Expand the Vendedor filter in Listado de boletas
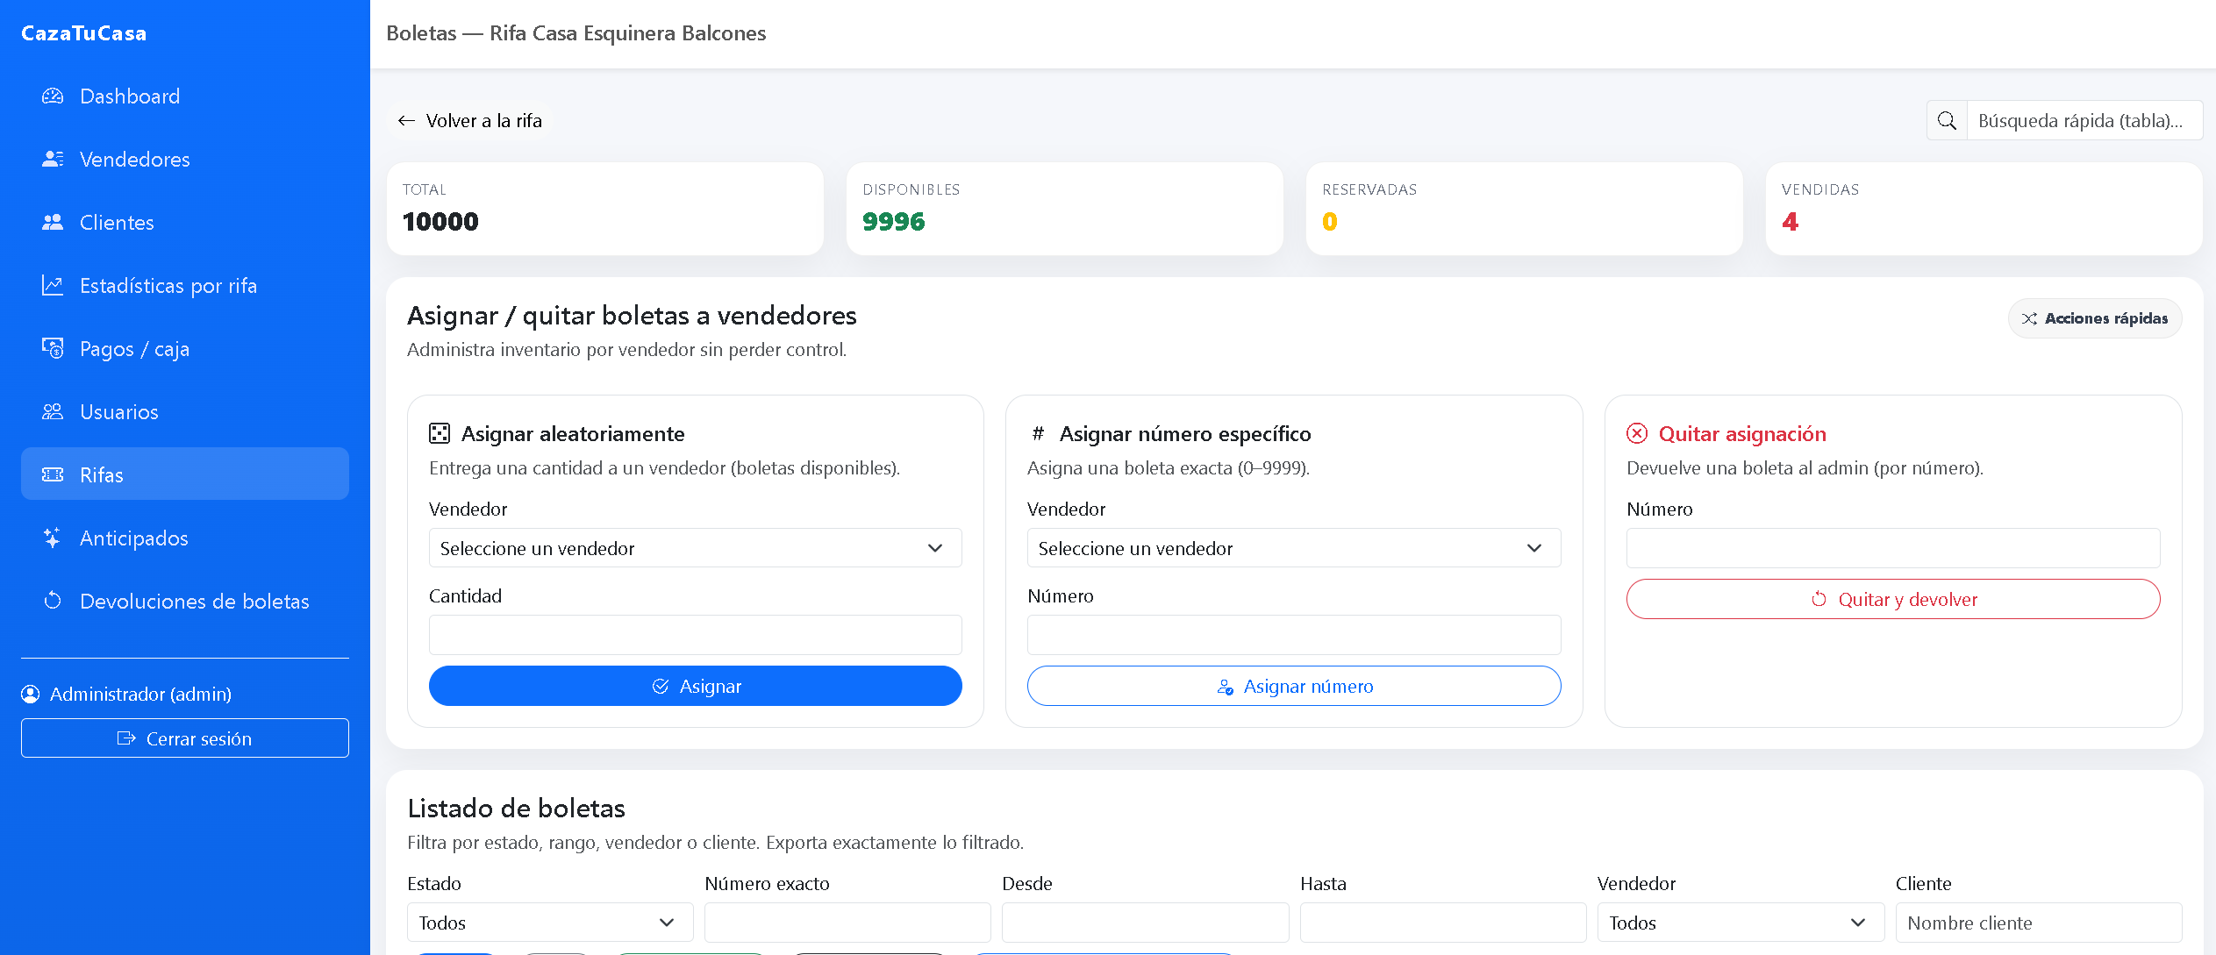 1740,923
